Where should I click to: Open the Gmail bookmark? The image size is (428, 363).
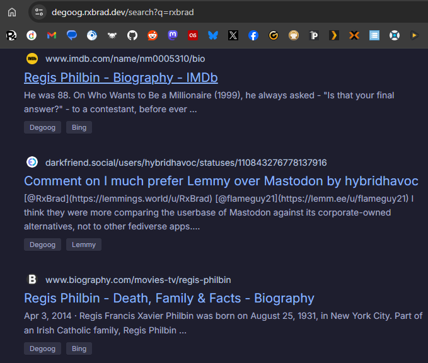tap(52, 35)
